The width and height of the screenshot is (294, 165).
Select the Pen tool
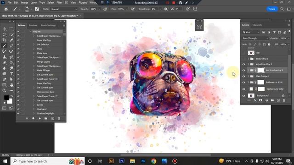4,79
